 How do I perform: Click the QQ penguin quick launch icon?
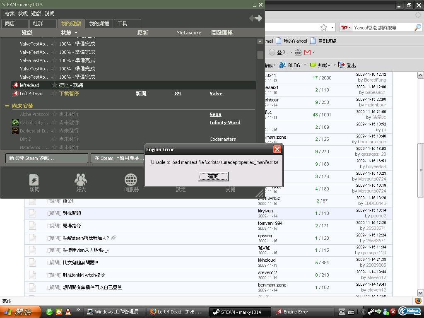click(68, 312)
